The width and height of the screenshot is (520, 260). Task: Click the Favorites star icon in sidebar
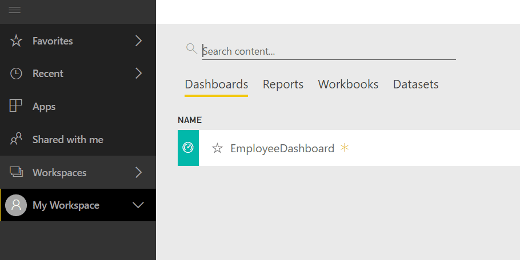click(x=16, y=41)
